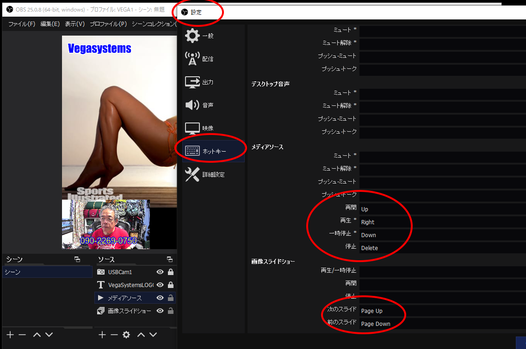This screenshot has height=349, width=526.
Task: Select VegaSystemsLOGO in the sources list
Action: 131,285
